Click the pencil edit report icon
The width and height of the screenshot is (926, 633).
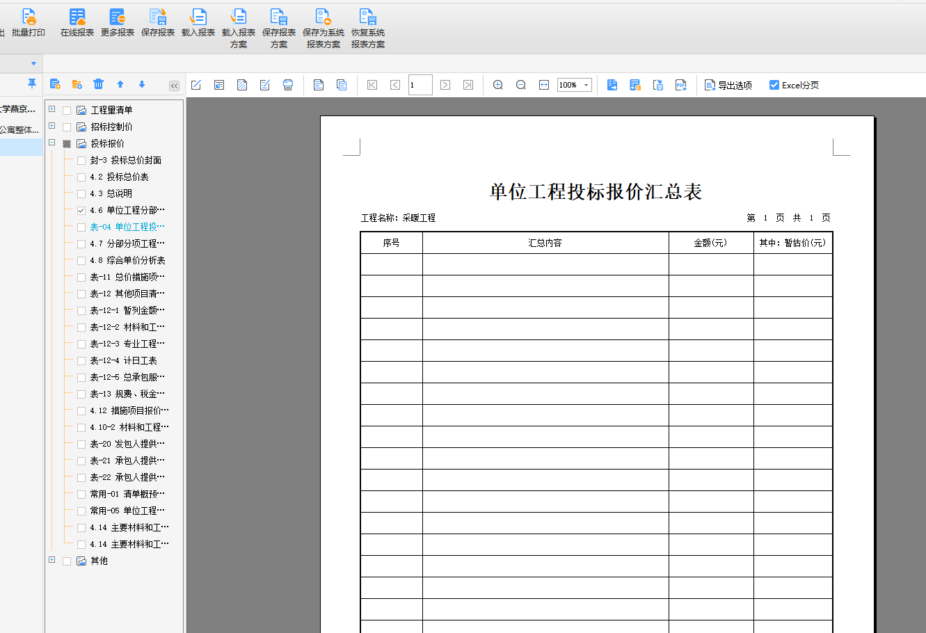[196, 85]
